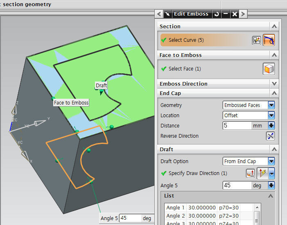Image resolution: width=287 pixels, height=225 pixels.
Task: Open the Draft Option dropdown
Action: (x=271, y=161)
